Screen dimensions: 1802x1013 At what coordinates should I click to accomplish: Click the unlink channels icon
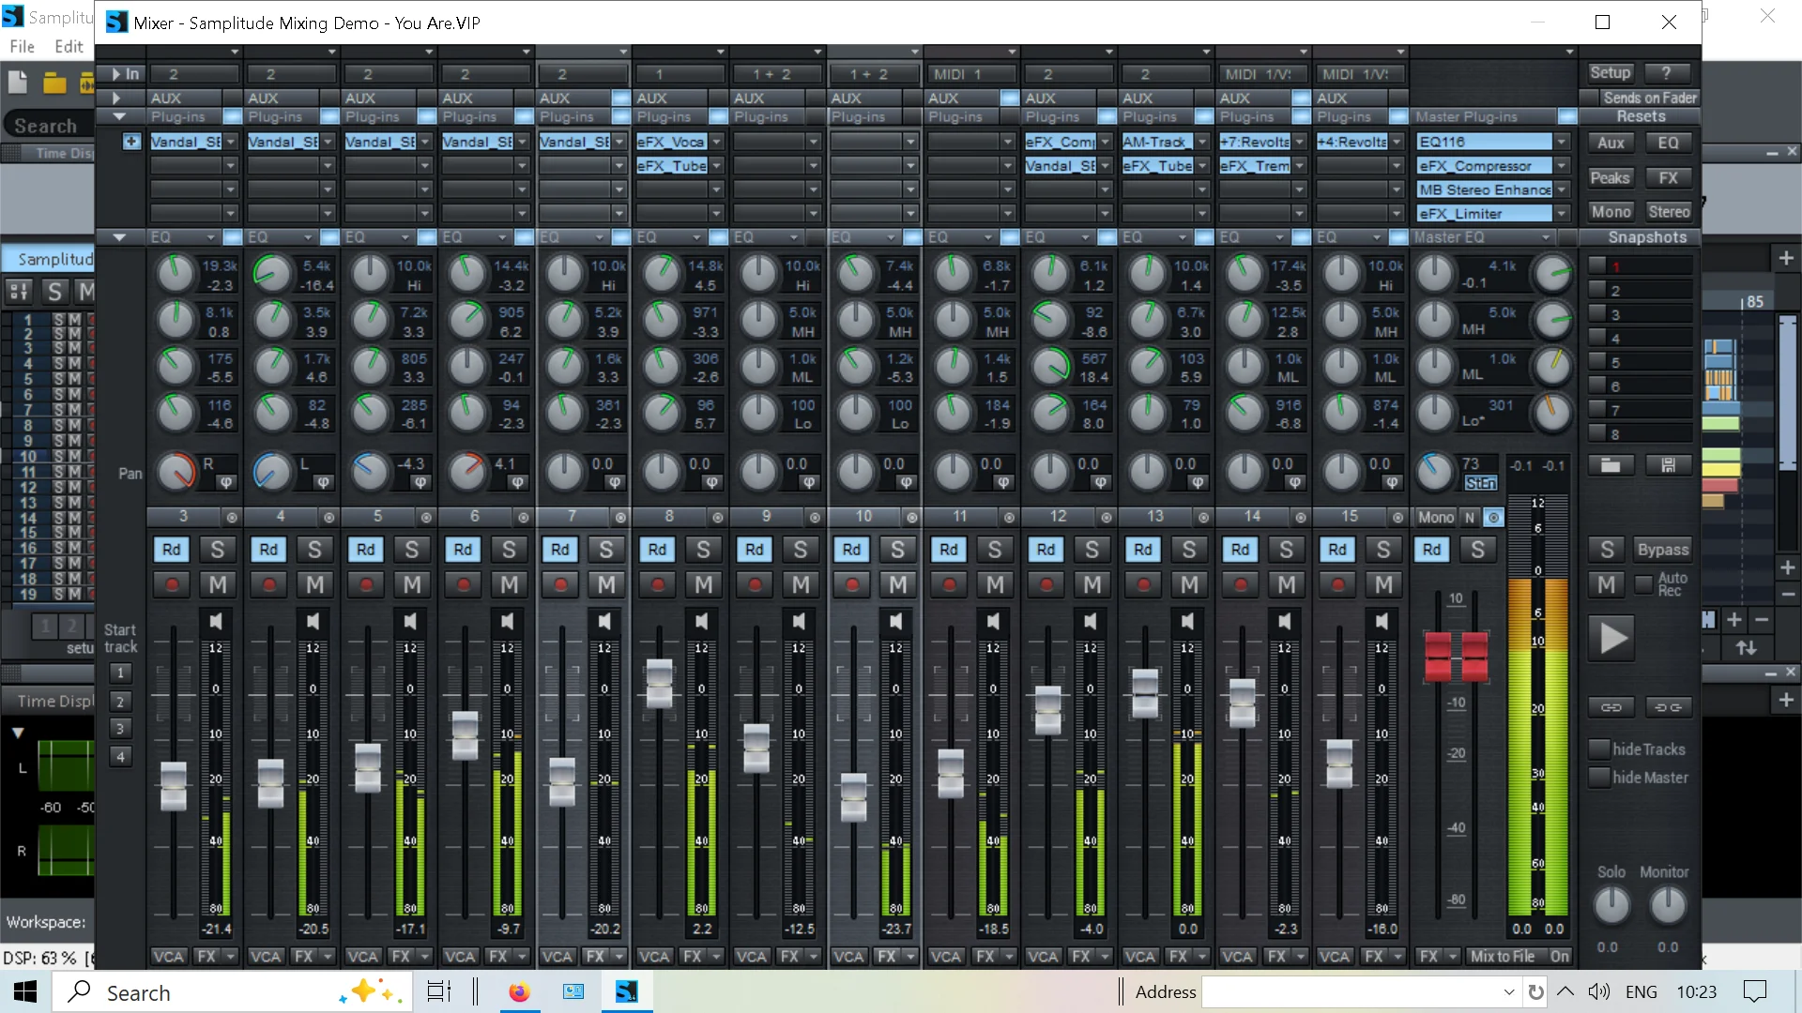coord(1668,707)
